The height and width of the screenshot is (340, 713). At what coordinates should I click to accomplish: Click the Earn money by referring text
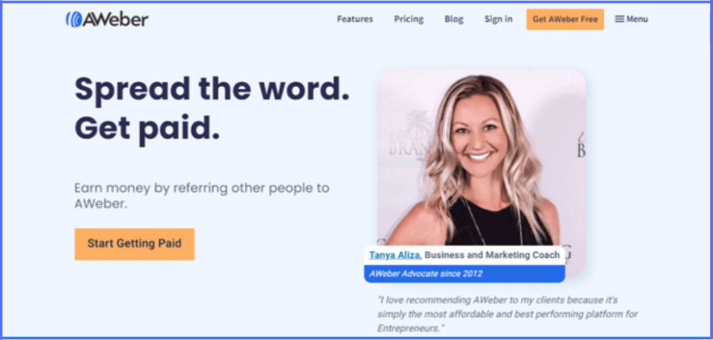click(202, 195)
